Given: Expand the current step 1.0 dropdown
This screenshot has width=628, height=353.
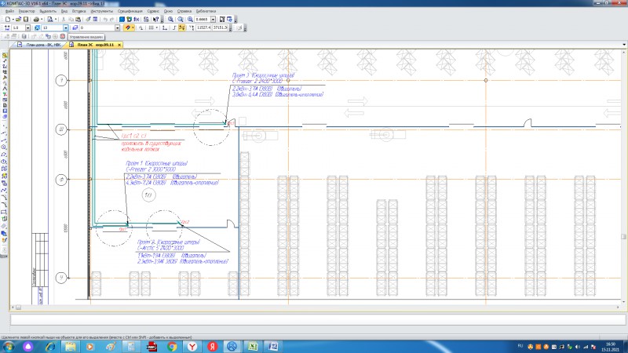Looking at the screenshot, I should point(27,27).
